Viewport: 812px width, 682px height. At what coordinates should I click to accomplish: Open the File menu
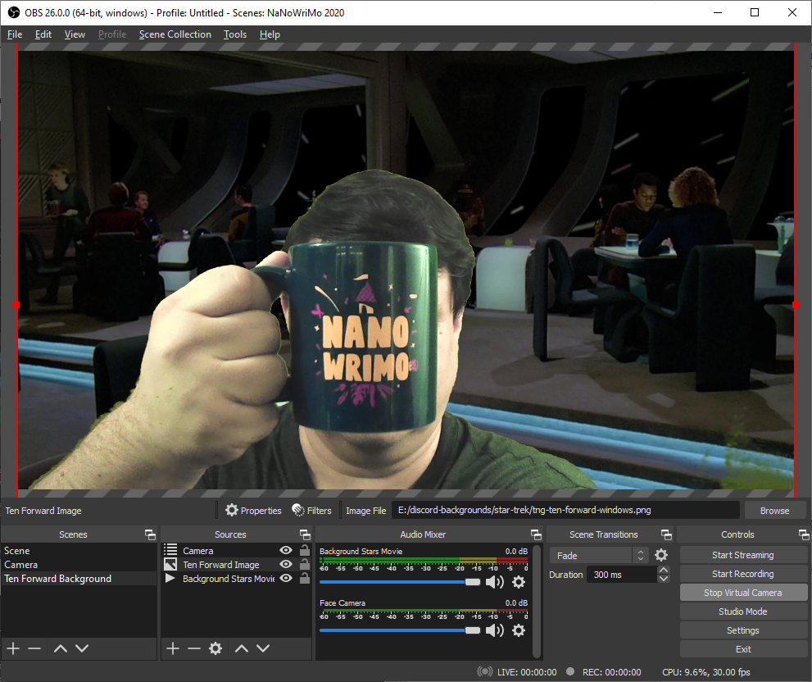coord(15,34)
